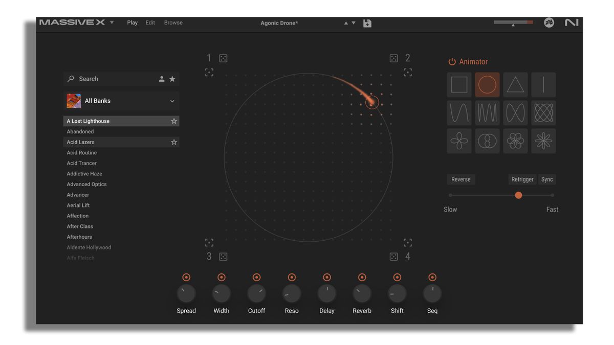Switch to the Edit view
The height and width of the screenshot is (345, 614).
coord(150,22)
